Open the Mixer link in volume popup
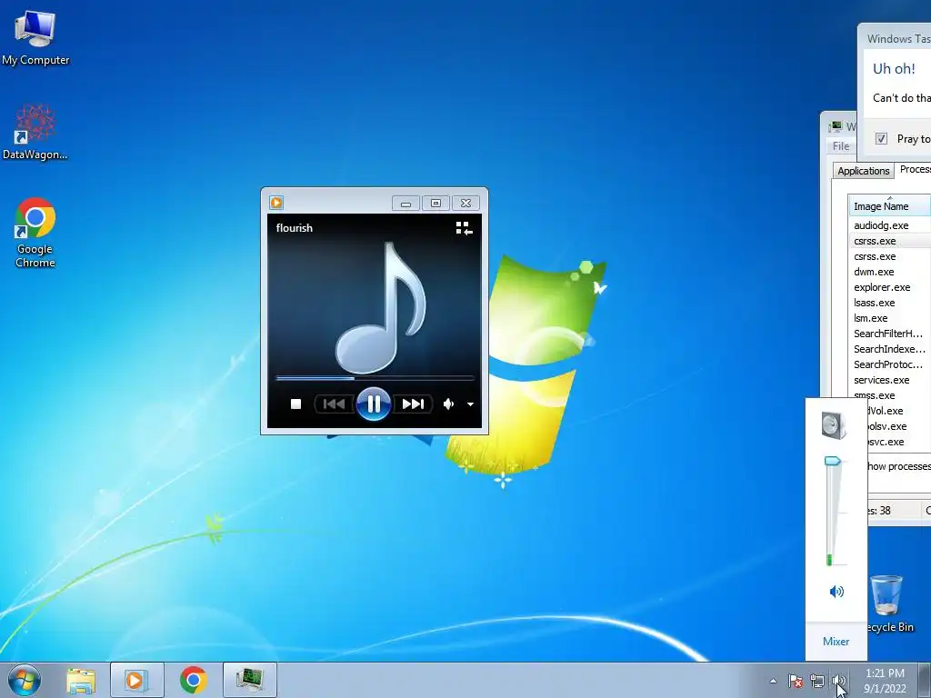 [836, 641]
